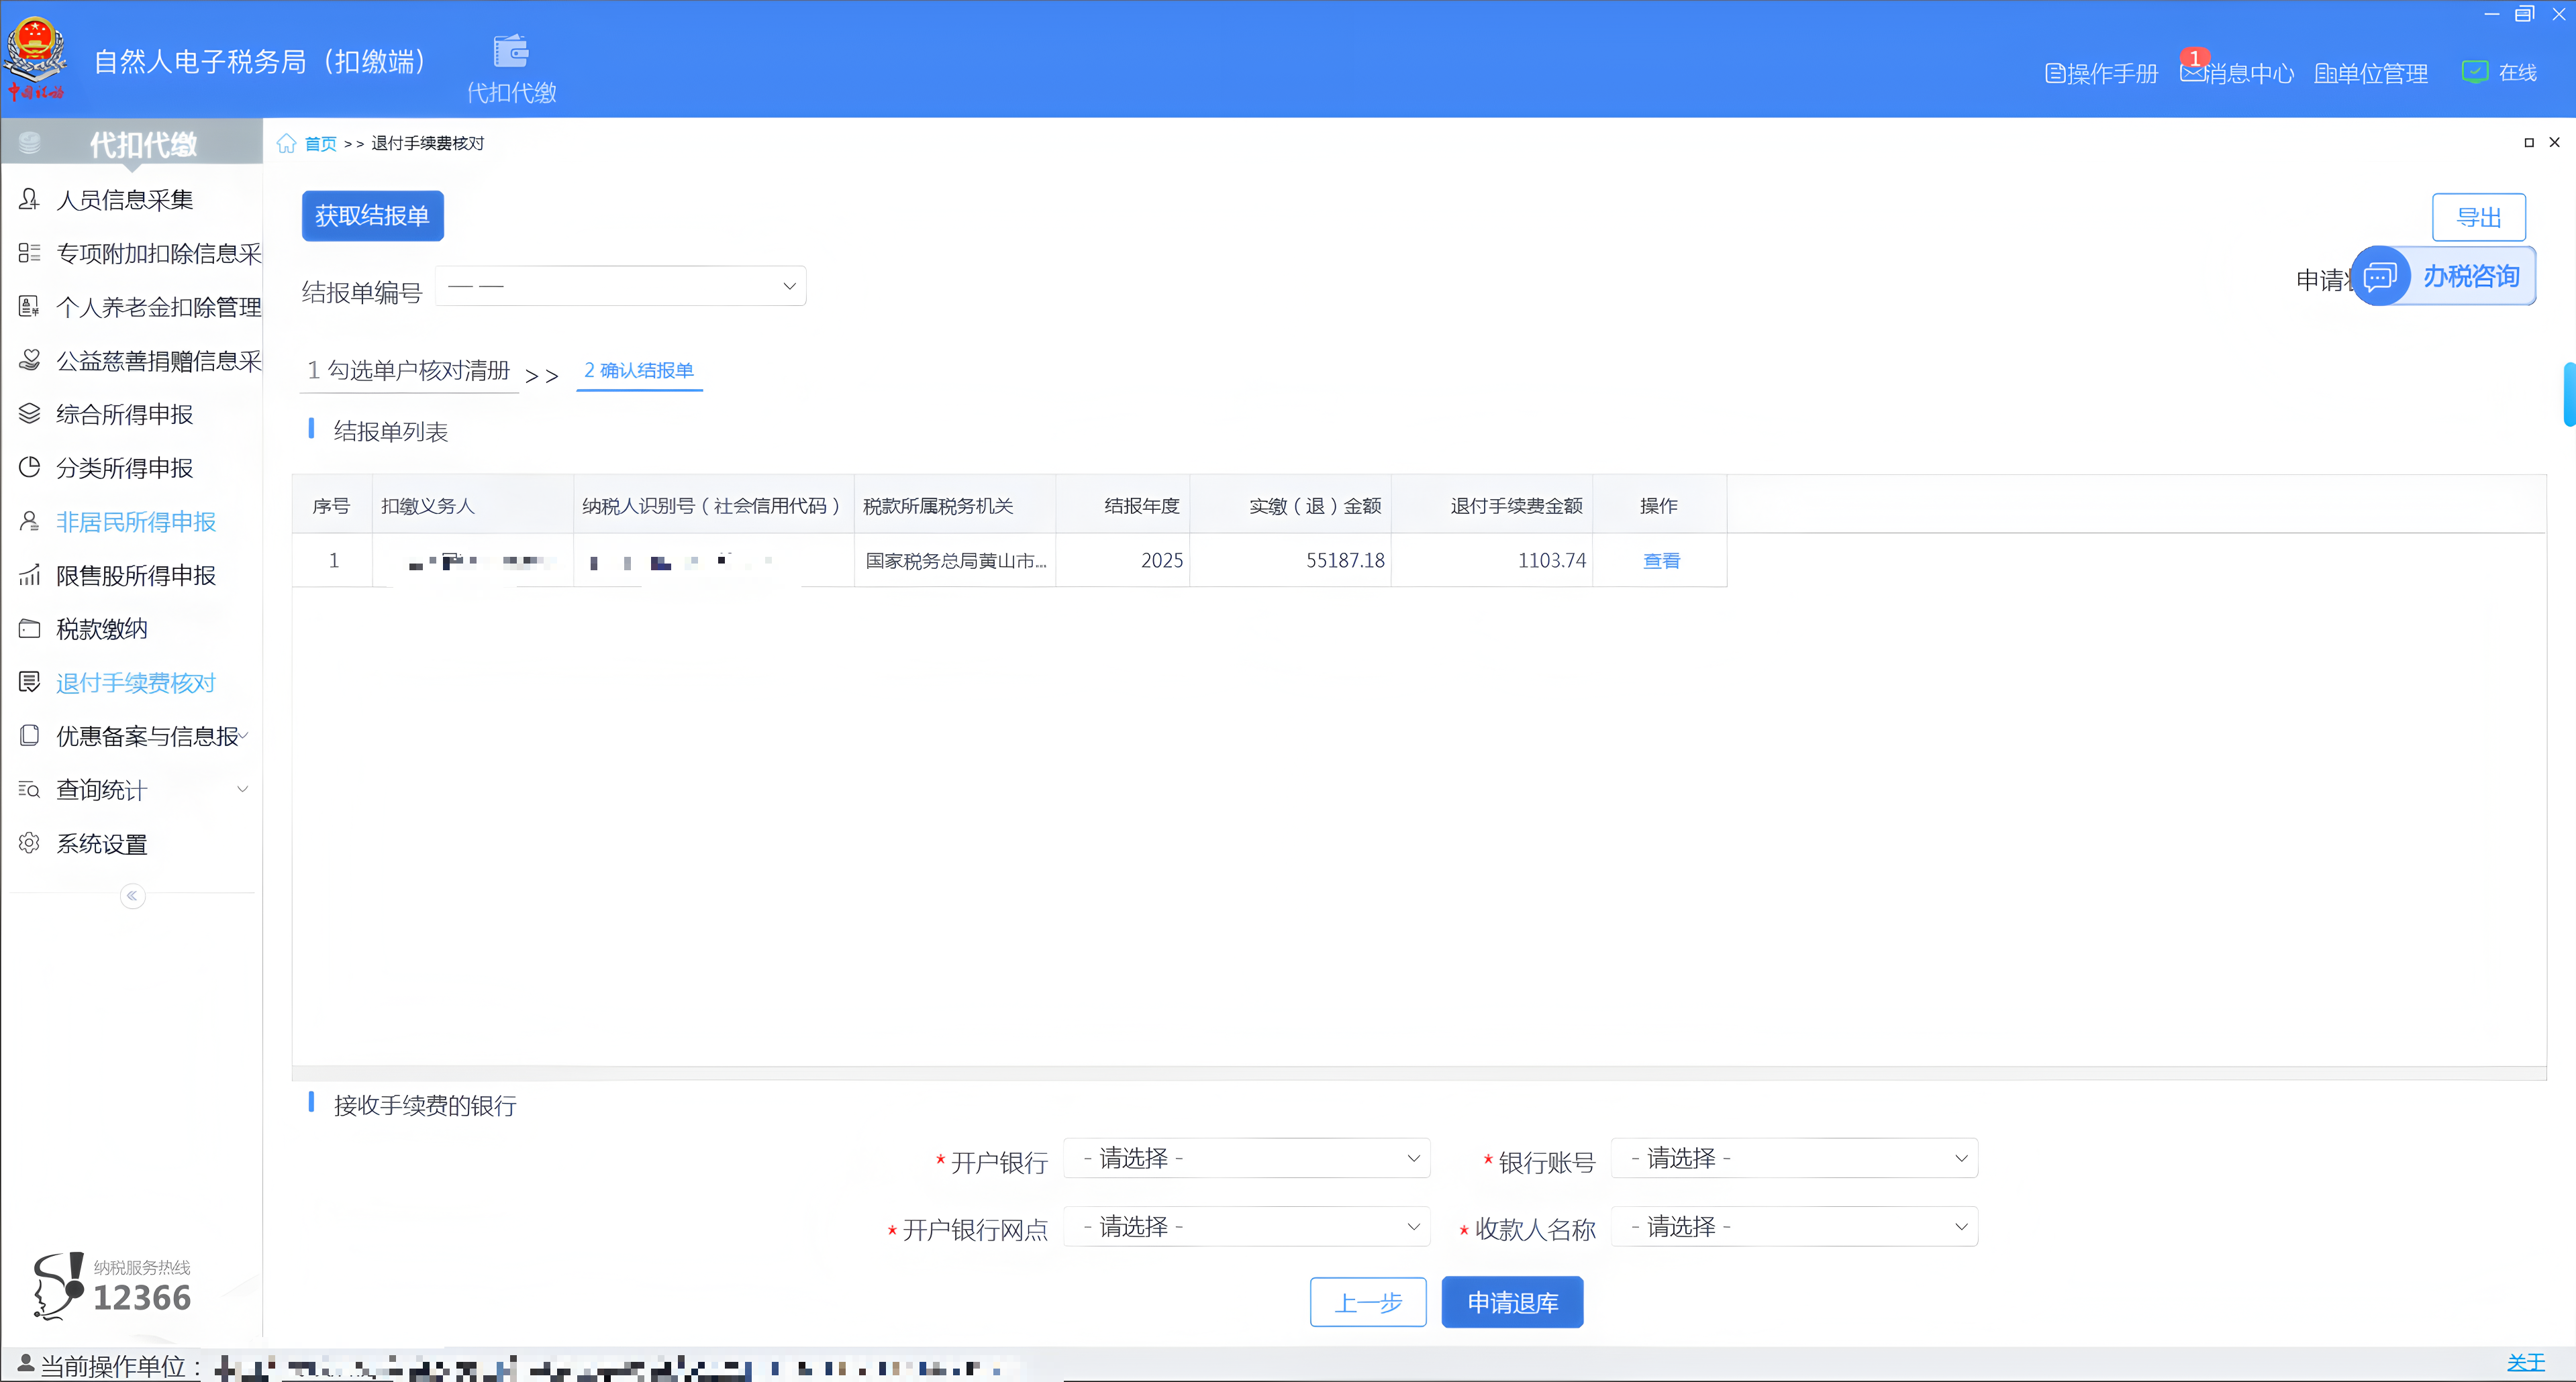
Task: Click 查看 for record 1
Action: pyautogui.click(x=1660, y=561)
